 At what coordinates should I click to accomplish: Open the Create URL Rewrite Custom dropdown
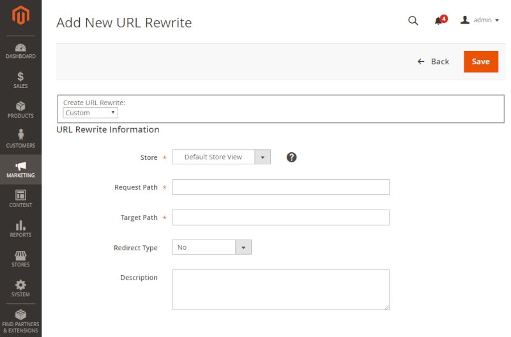(90, 113)
